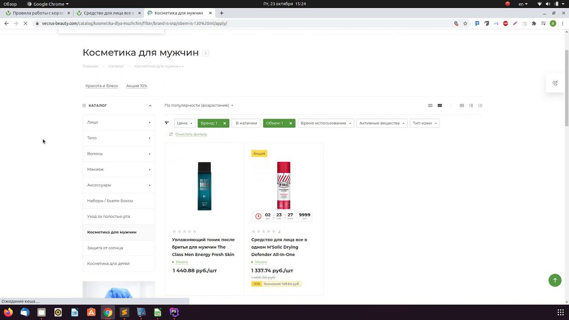Open PhpStorm from the dock
This screenshot has height=320, width=569.
coord(174,312)
